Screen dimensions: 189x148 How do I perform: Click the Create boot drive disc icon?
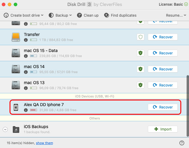(x=6, y=15)
